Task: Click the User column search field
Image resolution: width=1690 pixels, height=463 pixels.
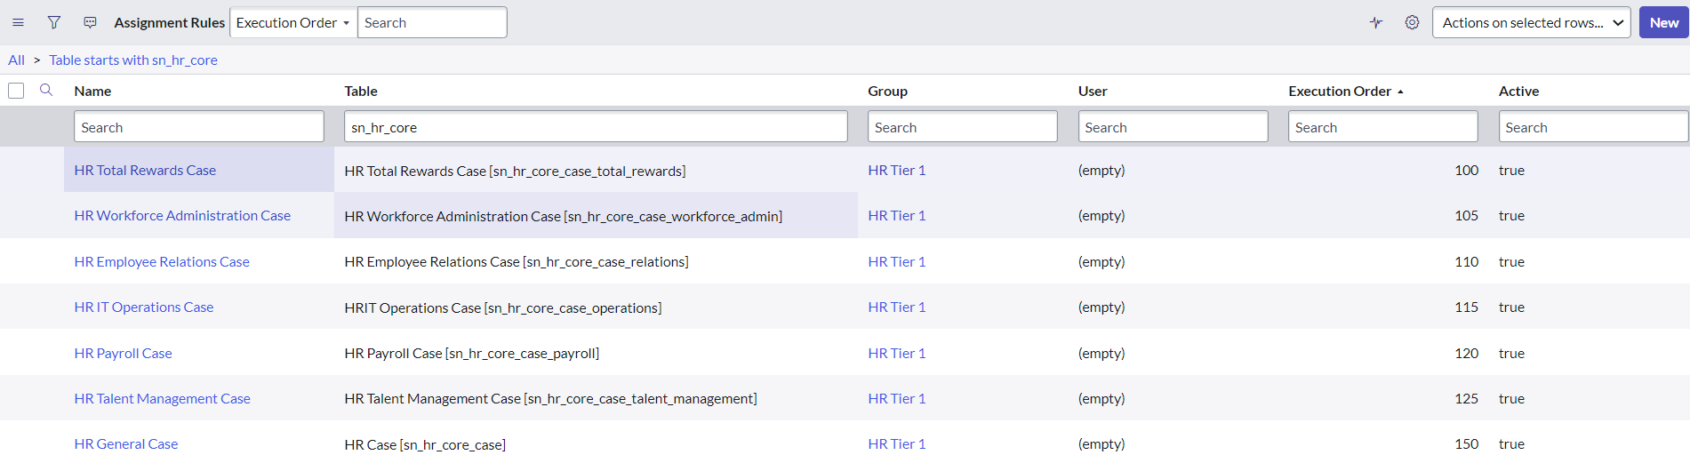Action: (1173, 126)
